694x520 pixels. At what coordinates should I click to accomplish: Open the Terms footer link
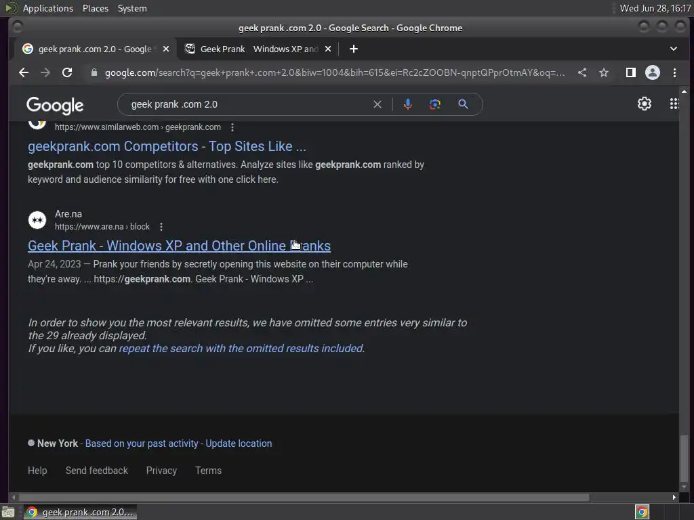209,471
